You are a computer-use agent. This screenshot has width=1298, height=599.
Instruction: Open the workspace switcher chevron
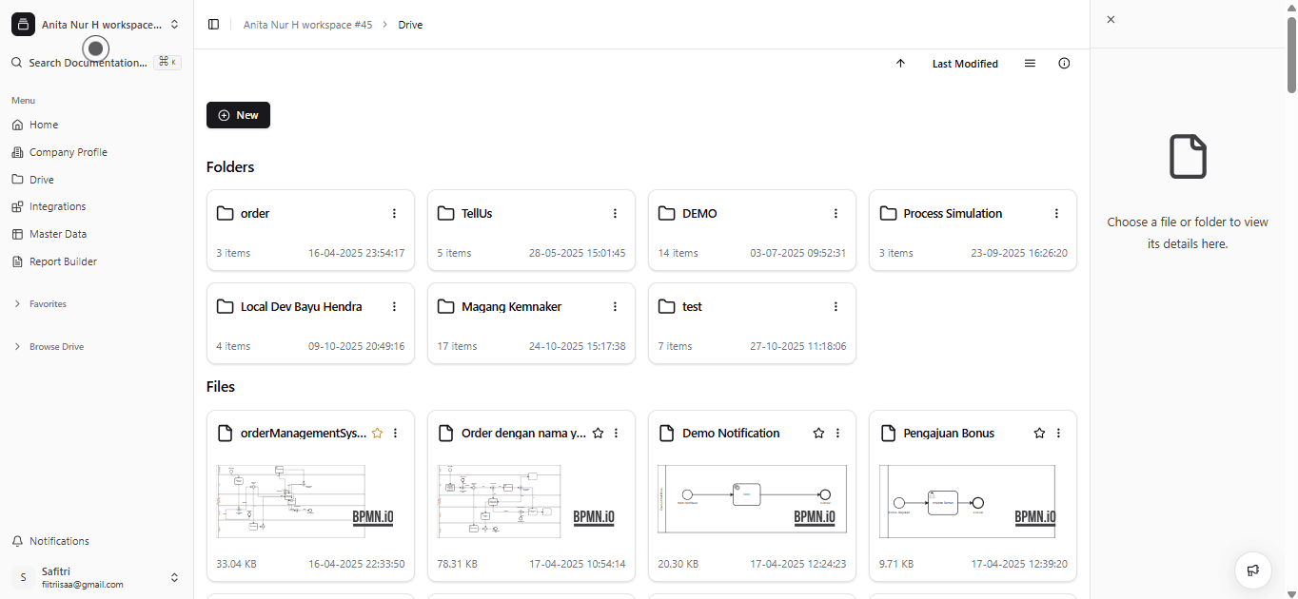pyautogui.click(x=174, y=24)
